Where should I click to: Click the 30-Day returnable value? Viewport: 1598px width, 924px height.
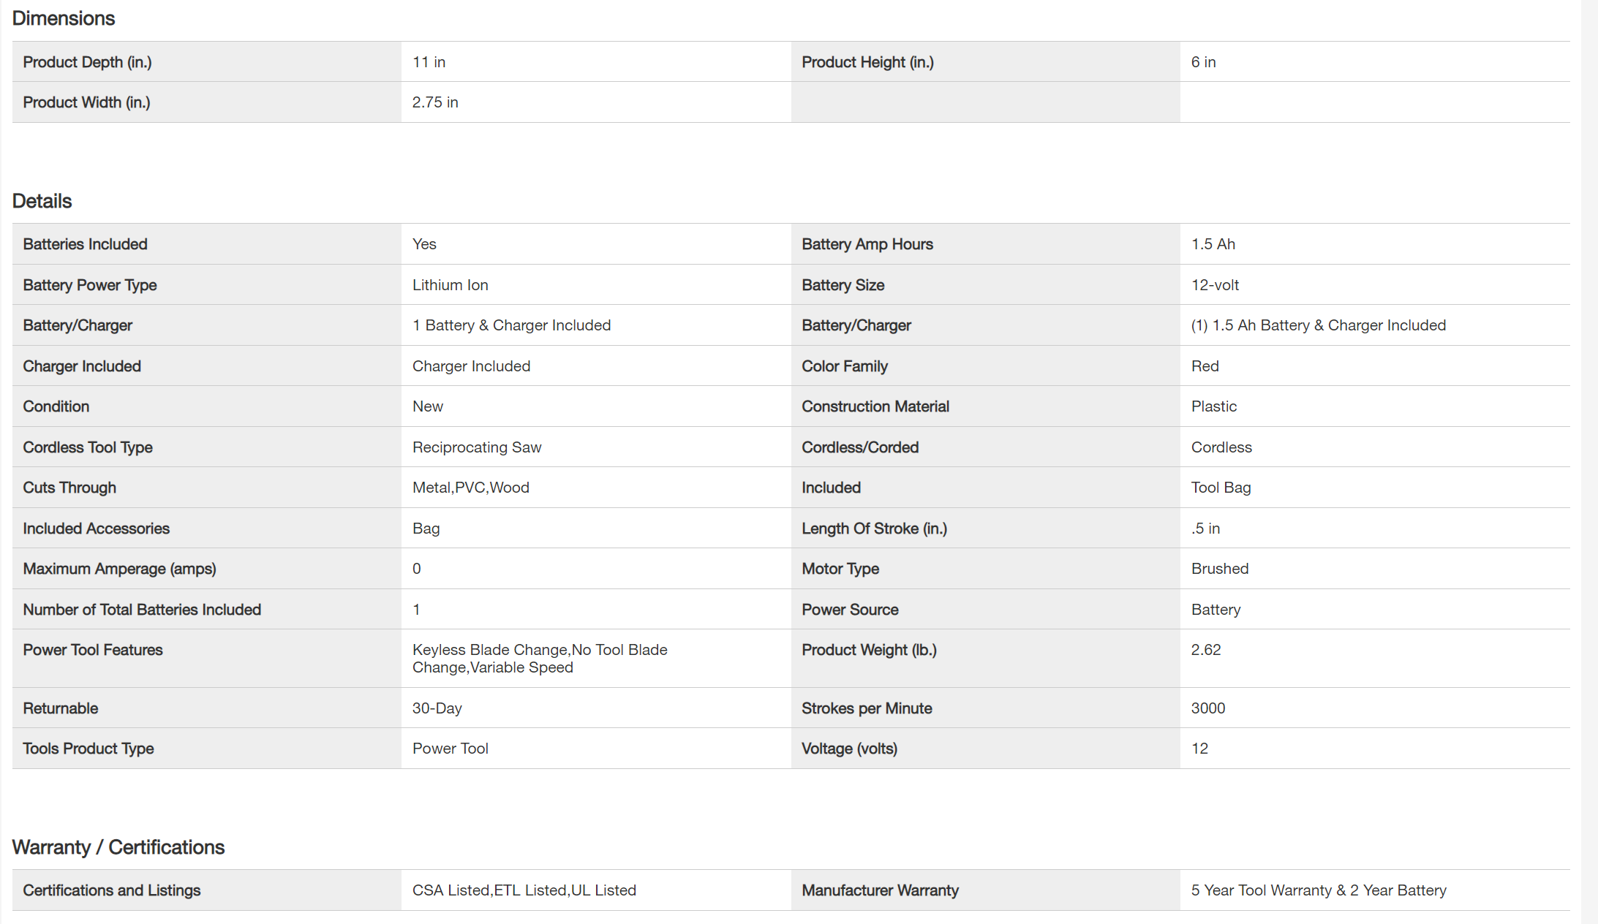pos(437,708)
